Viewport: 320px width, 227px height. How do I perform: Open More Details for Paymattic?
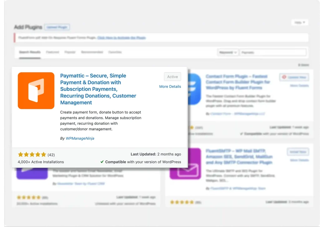pyautogui.click(x=170, y=87)
